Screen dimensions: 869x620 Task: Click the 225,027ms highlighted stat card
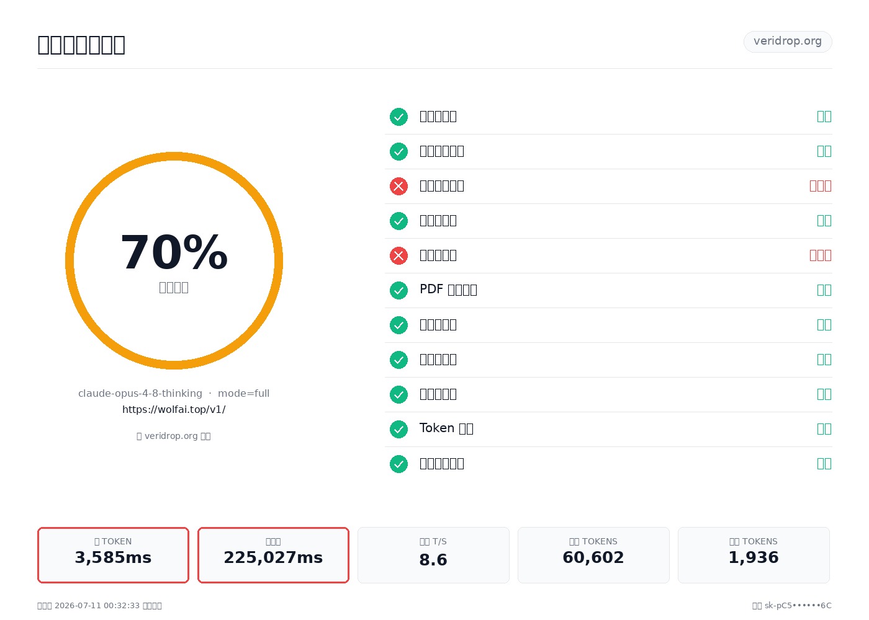click(273, 555)
